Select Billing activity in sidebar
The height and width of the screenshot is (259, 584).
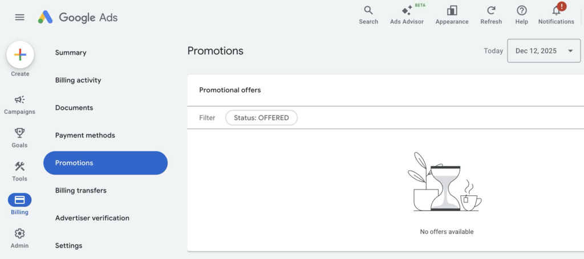[x=78, y=80]
